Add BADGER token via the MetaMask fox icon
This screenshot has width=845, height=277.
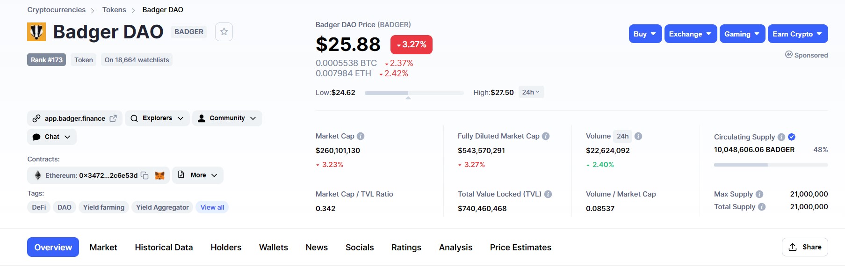(159, 175)
